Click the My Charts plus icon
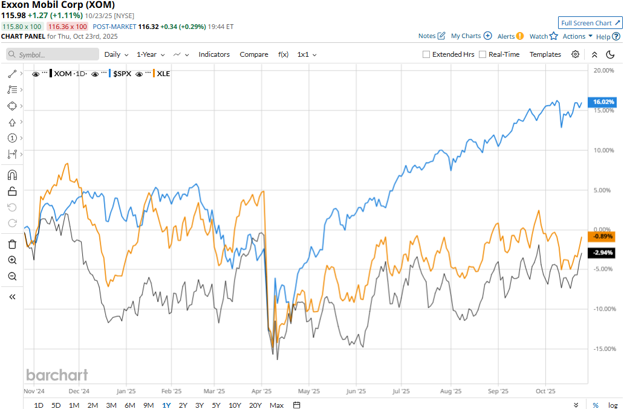 pyautogui.click(x=487, y=36)
